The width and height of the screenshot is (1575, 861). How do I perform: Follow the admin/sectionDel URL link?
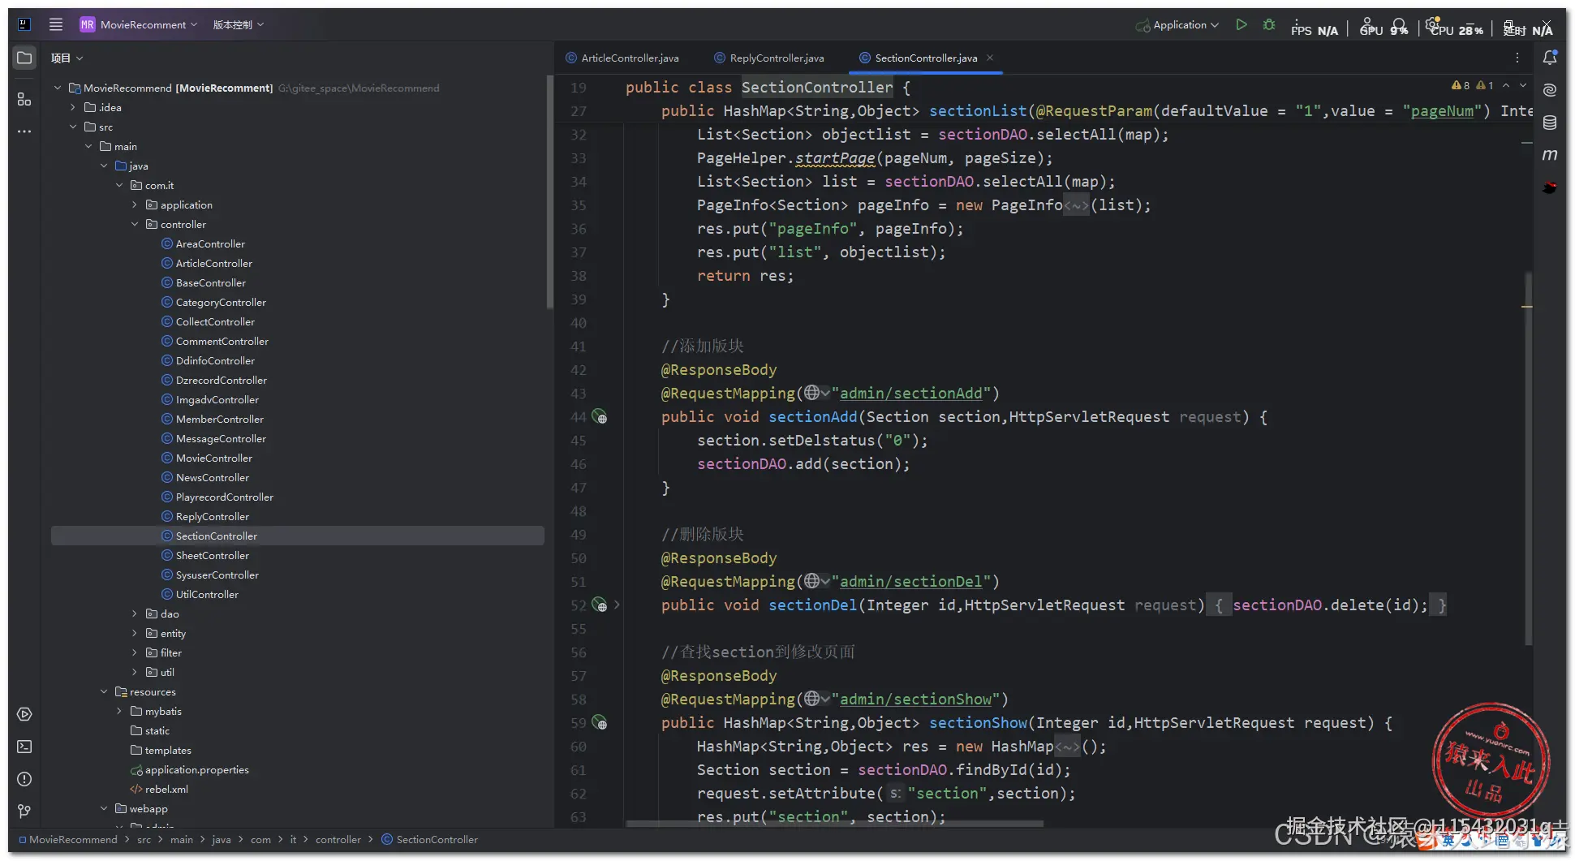coord(910,581)
